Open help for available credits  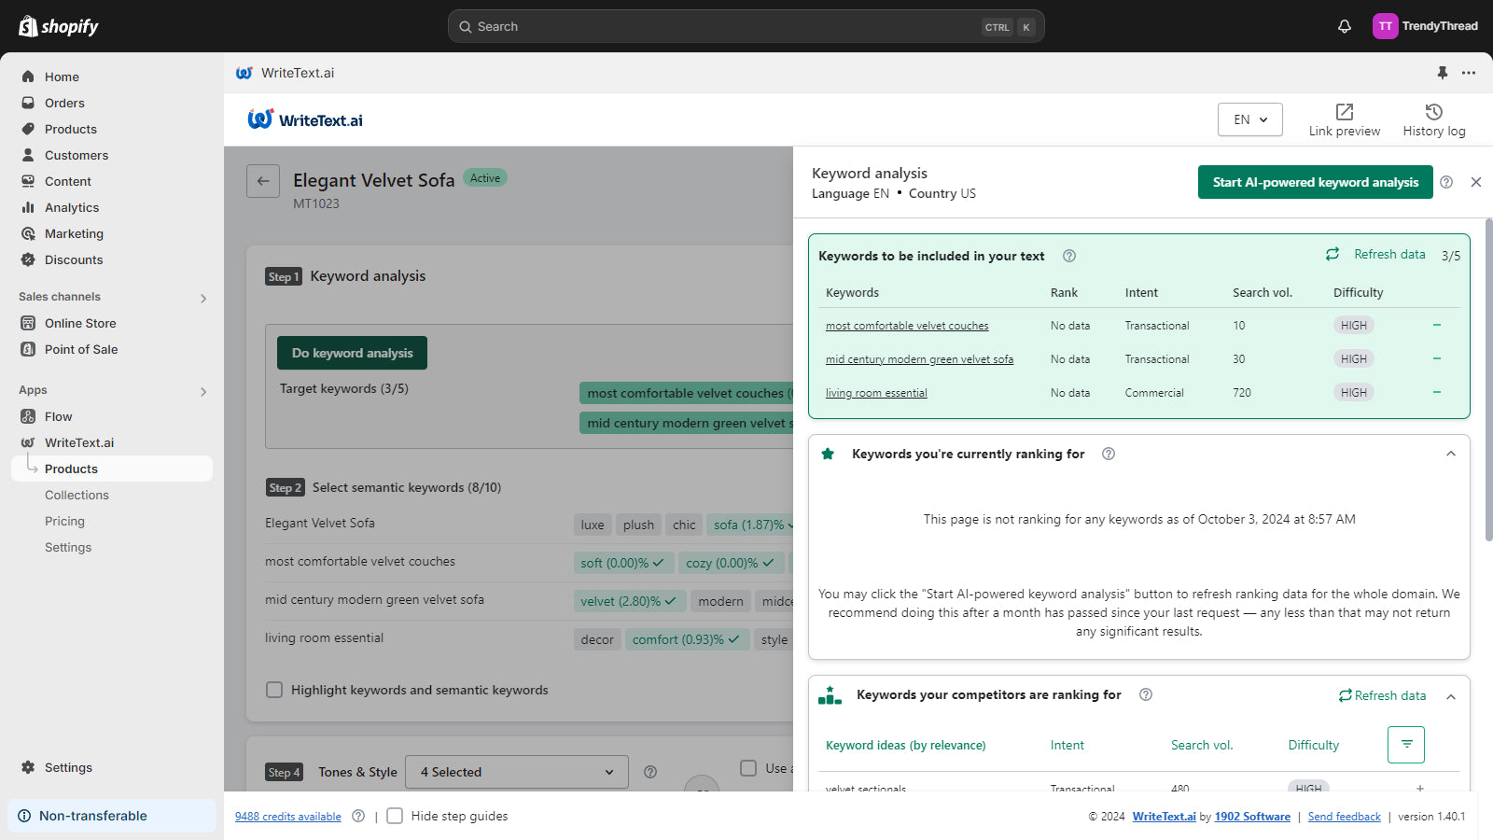point(358,816)
